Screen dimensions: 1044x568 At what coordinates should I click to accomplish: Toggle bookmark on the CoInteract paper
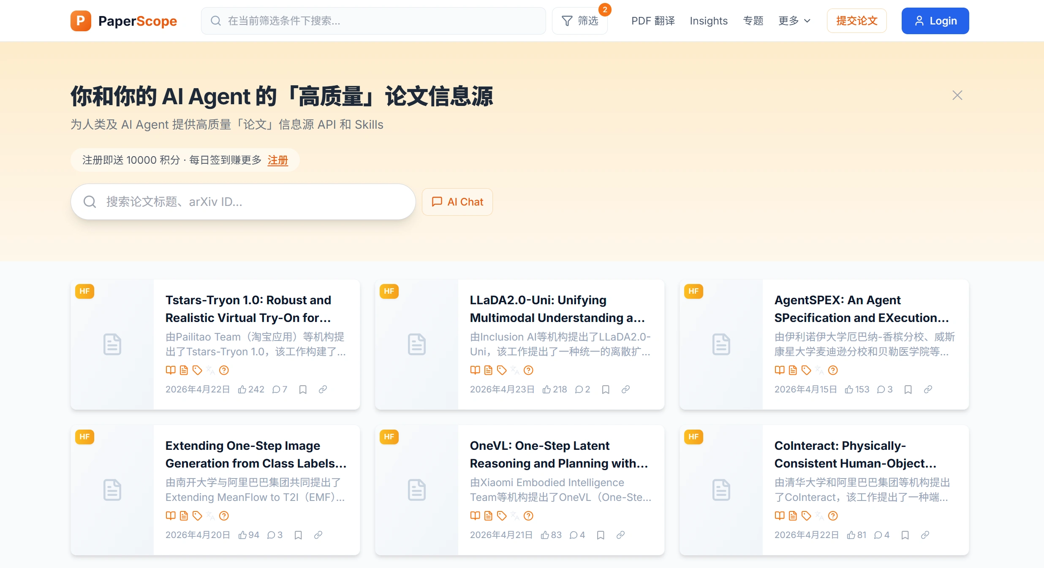tap(905, 535)
